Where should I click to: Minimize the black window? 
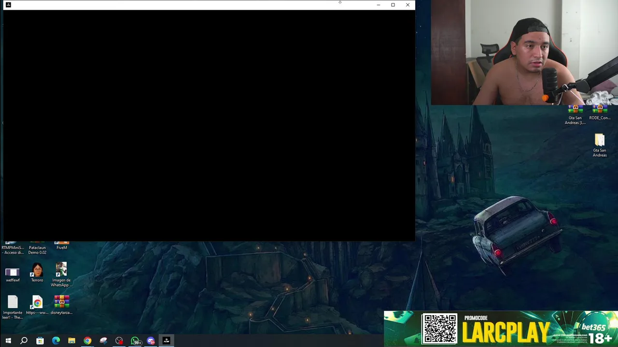[x=379, y=5]
